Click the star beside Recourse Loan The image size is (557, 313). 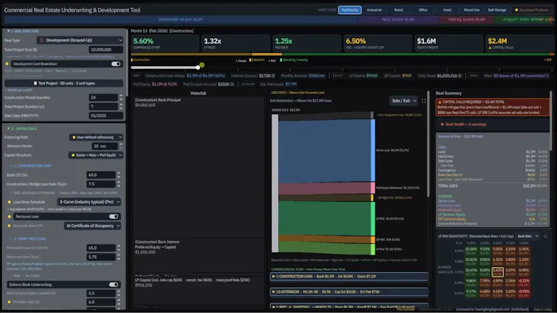tap(9, 216)
